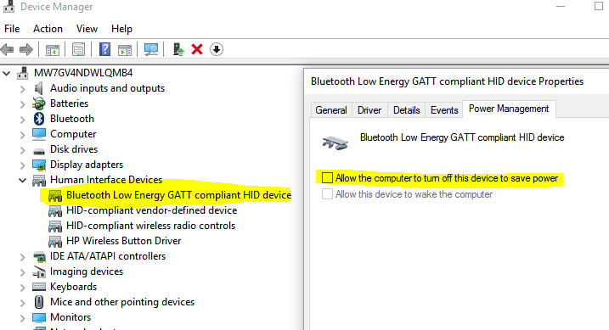Select the Power Management tab

coord(509,109)
